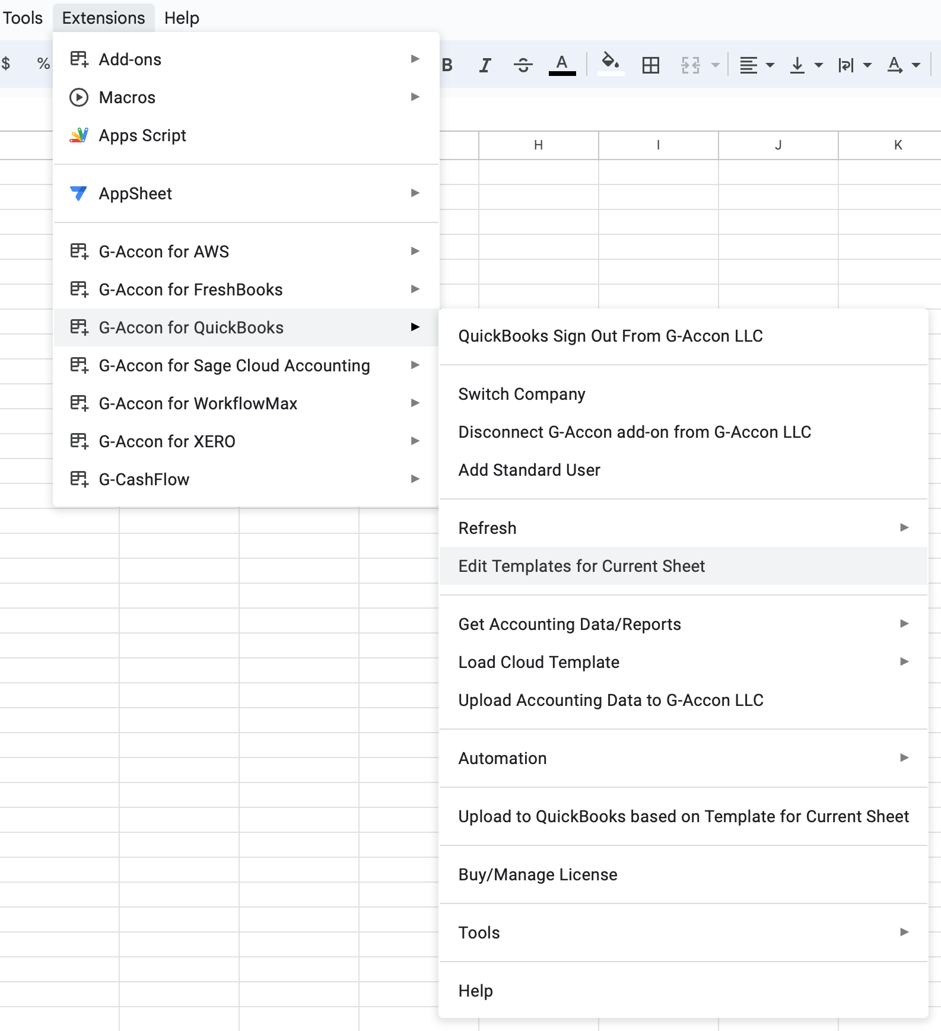Expand text wrapping dropdown arrow
This screenshot has width=941, height=1031.
(x=867, y=65)
